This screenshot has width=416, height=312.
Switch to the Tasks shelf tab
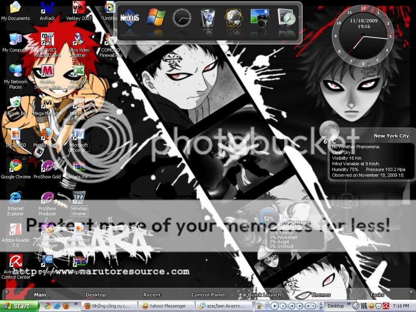[x=377, y=295]
